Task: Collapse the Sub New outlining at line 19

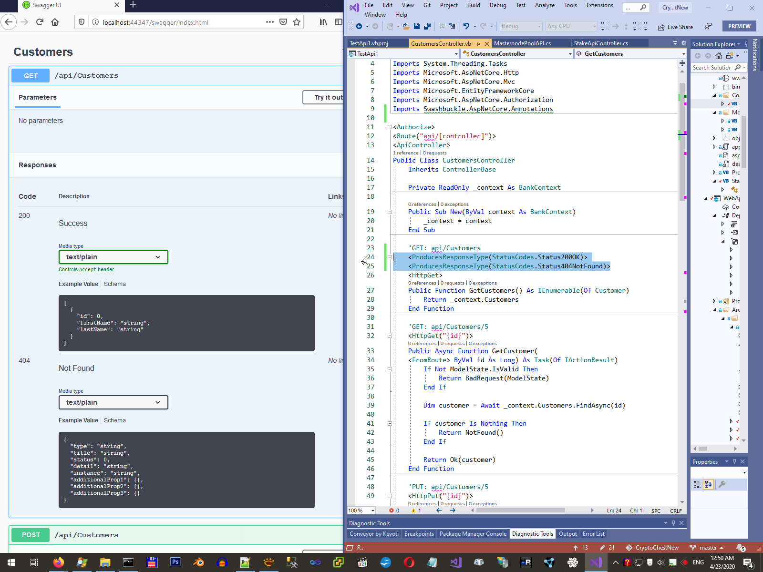Action: click(x=390, y=212)
